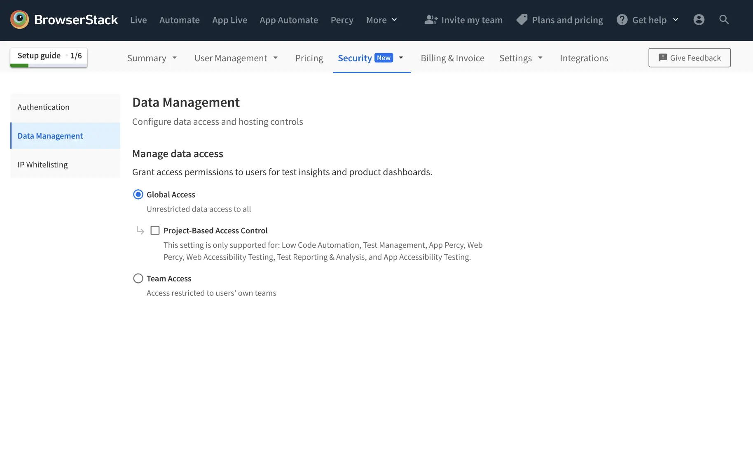Expand the More dropdown in header
The height and width of the screenshot is (474, 753).
[x=381, y=20]
